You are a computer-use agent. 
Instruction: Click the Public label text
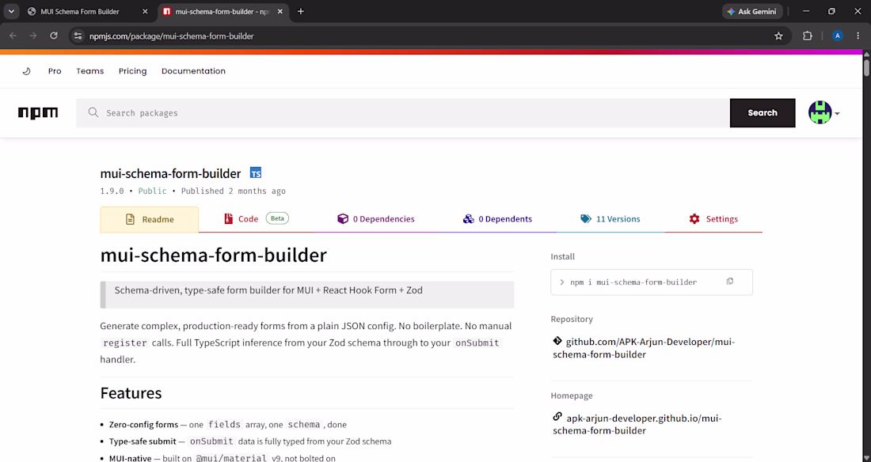(152, 191)
